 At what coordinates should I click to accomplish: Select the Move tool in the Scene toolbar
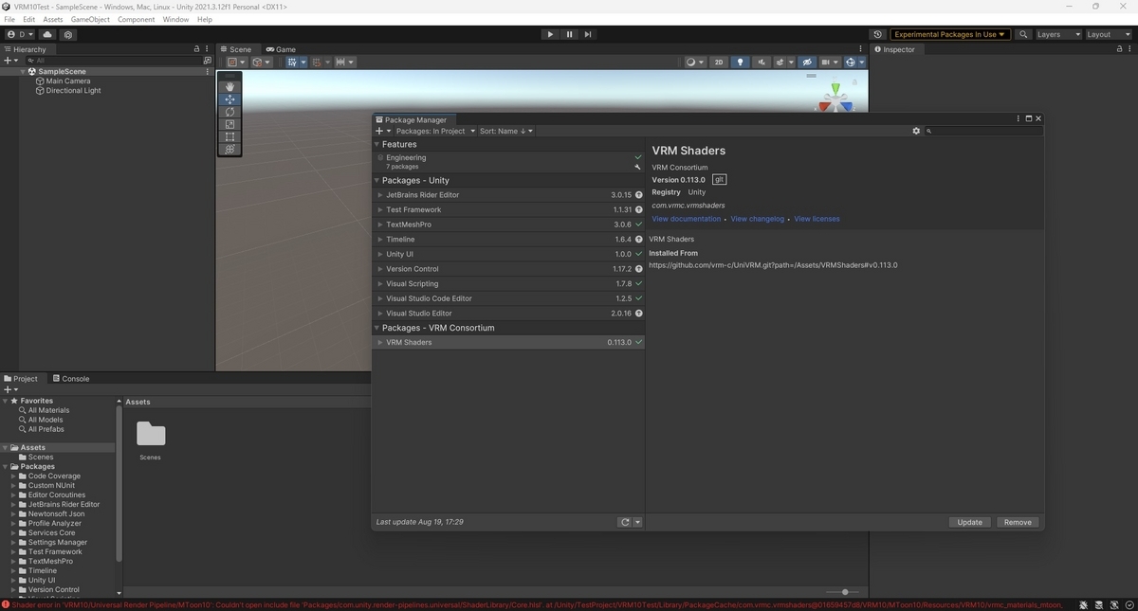[x=229, y=99]
